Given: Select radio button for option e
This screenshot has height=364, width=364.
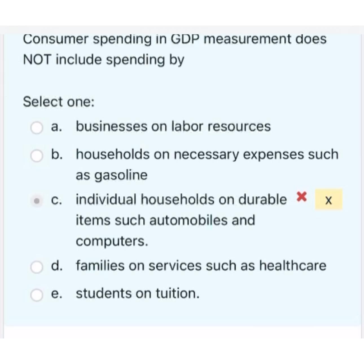Looking at the screenshot, I should click(36, 294).
